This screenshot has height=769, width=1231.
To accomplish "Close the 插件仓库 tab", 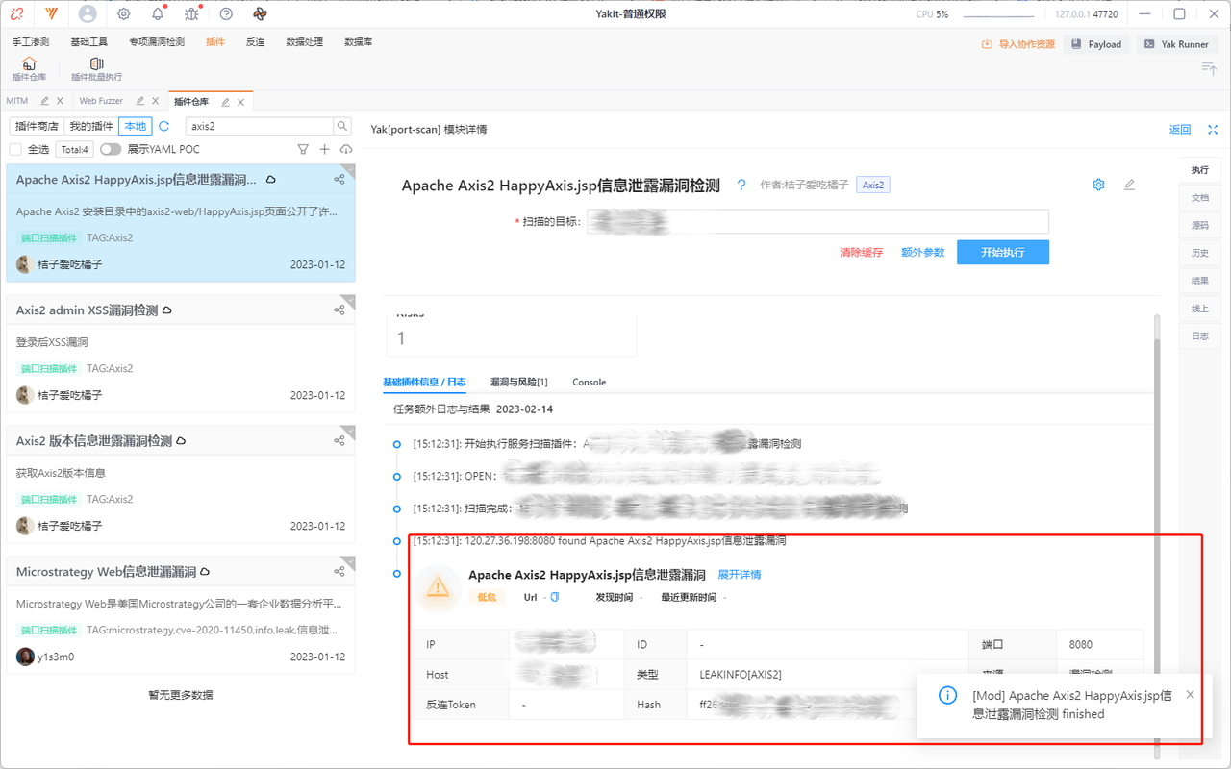I will point(241,102).
